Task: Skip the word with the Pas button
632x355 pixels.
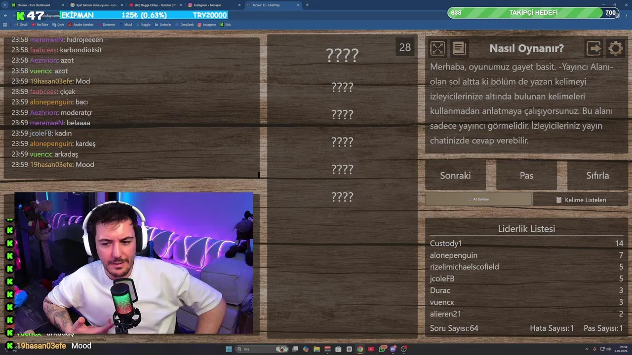Action: [x=526, y=176]
